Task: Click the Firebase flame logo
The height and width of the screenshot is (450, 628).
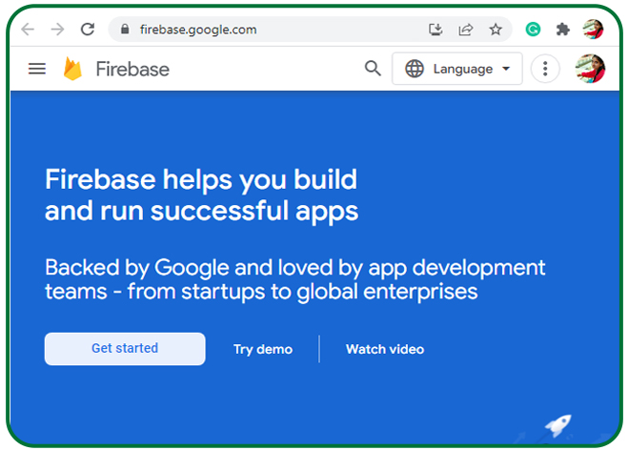Action: click(72, 69)
